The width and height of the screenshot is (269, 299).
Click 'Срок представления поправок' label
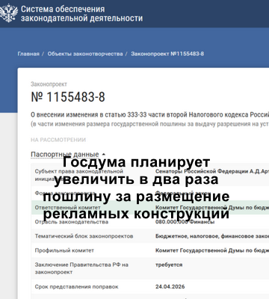(x=76, y=287)
